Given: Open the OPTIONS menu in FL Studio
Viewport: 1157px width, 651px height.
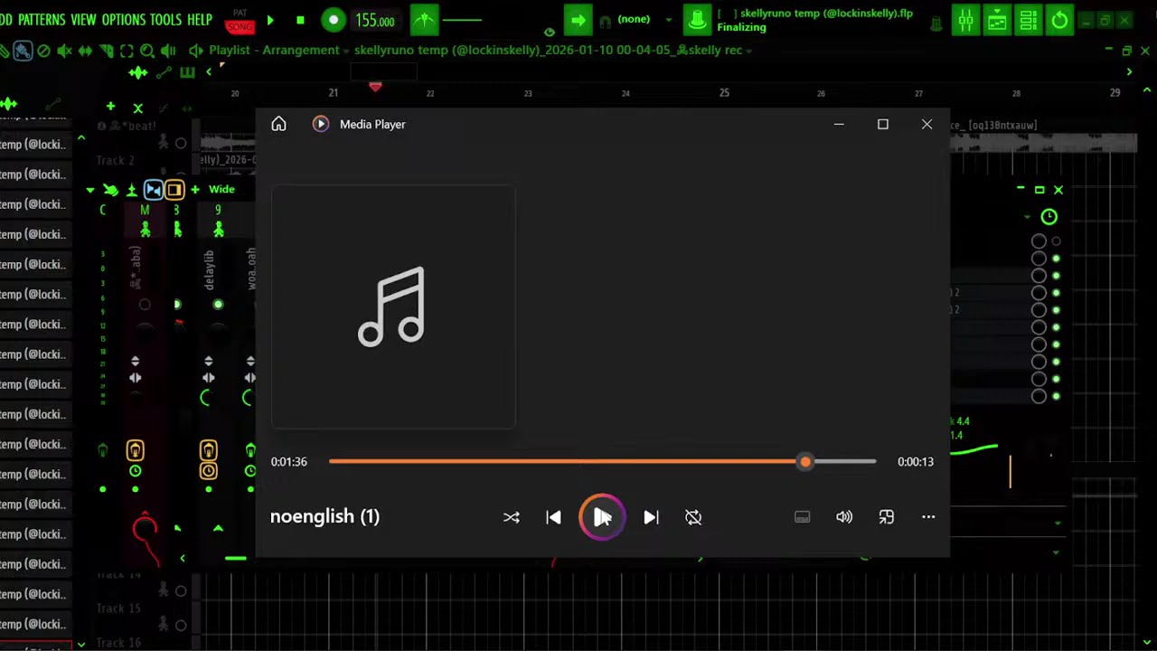Looking at the screenshot, I should point(124,19).
